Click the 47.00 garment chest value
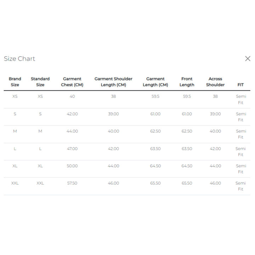255x255 pixels. (72, 149)
